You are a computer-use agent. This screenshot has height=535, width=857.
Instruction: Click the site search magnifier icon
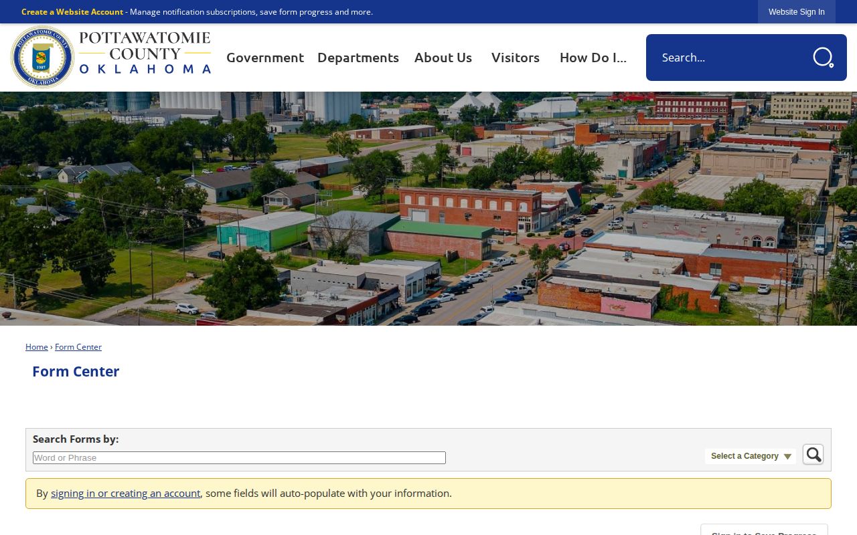tap(823, 58)
